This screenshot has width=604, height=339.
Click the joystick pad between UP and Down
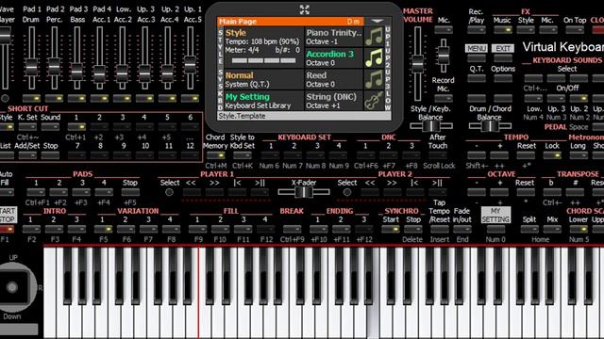pos(12,287)
